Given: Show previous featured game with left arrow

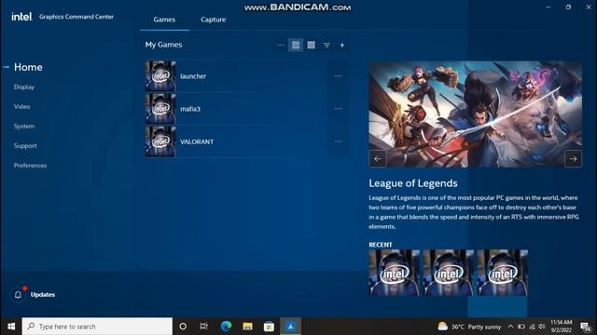Looking at the screenshot, I should coord(377,159).
